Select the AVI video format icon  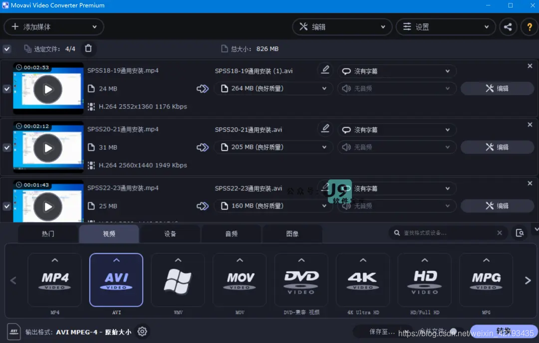click(116, 280)
